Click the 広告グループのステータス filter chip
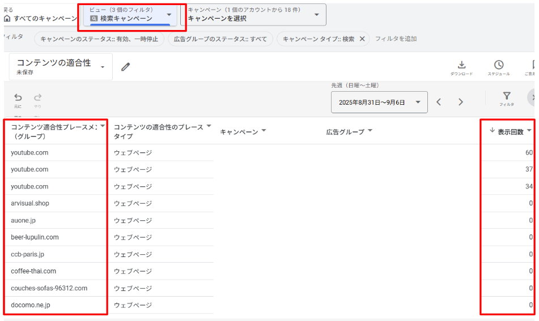Image resolution: width=539 pixels, height=321 pixels. 220,39
